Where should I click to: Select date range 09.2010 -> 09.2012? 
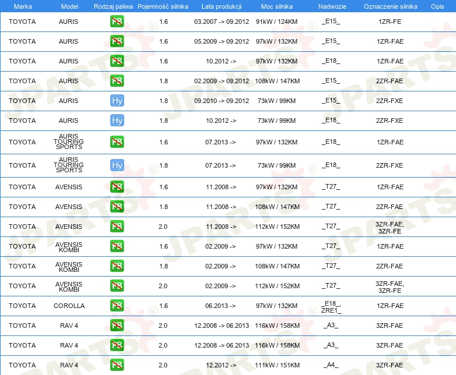click(222, 101)
